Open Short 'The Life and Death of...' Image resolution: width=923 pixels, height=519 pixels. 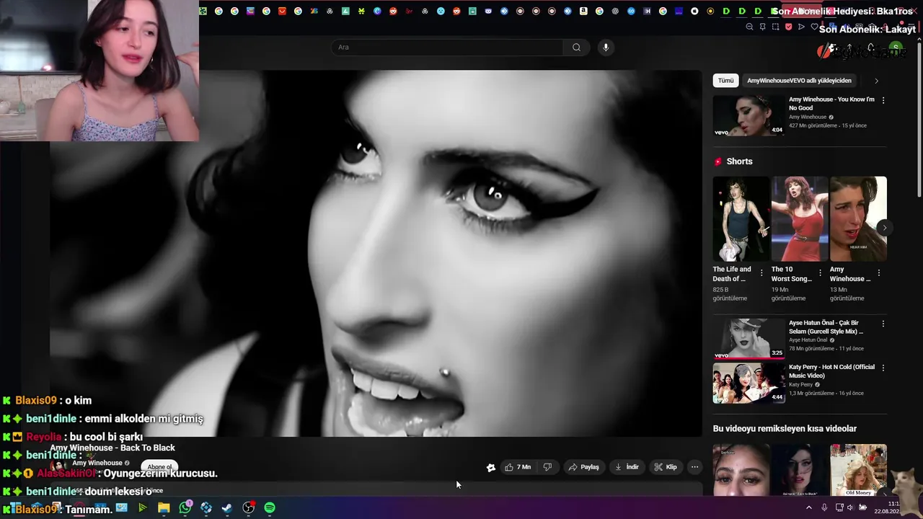741,219
